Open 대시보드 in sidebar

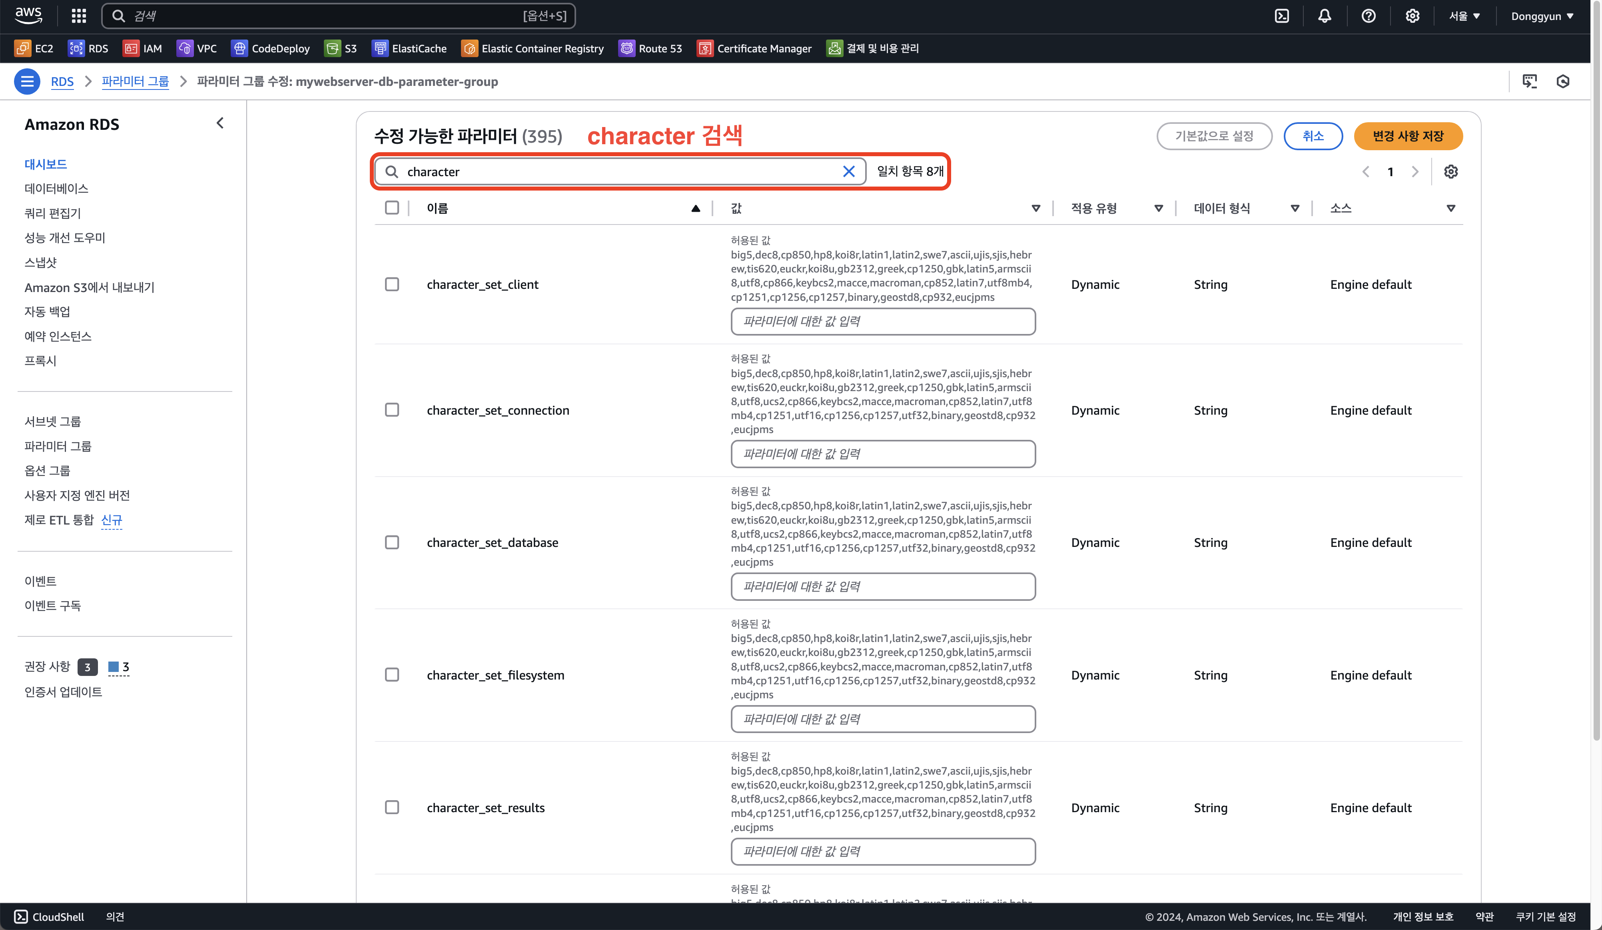pyautogui.click(x=46, y=164)
